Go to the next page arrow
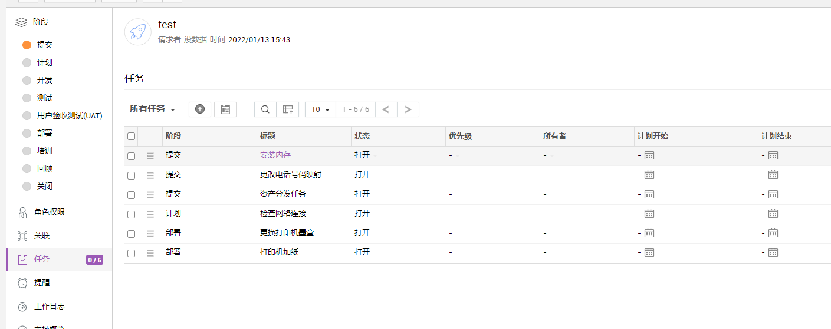831x329 pixels. pos(408,109)
